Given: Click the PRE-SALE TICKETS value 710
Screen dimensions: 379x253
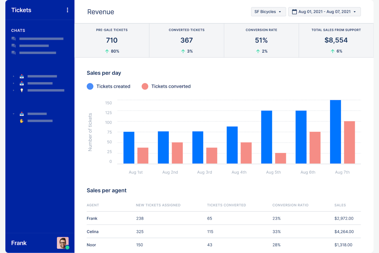Looking at the screenshot, I should coord(112,40).
